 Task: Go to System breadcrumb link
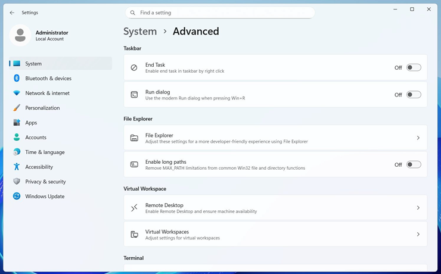point(140,32)
